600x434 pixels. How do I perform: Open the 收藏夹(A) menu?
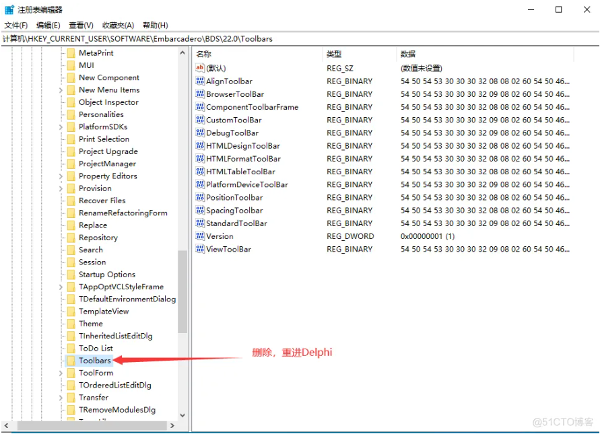pyautogui.click(x=119, y=26)
